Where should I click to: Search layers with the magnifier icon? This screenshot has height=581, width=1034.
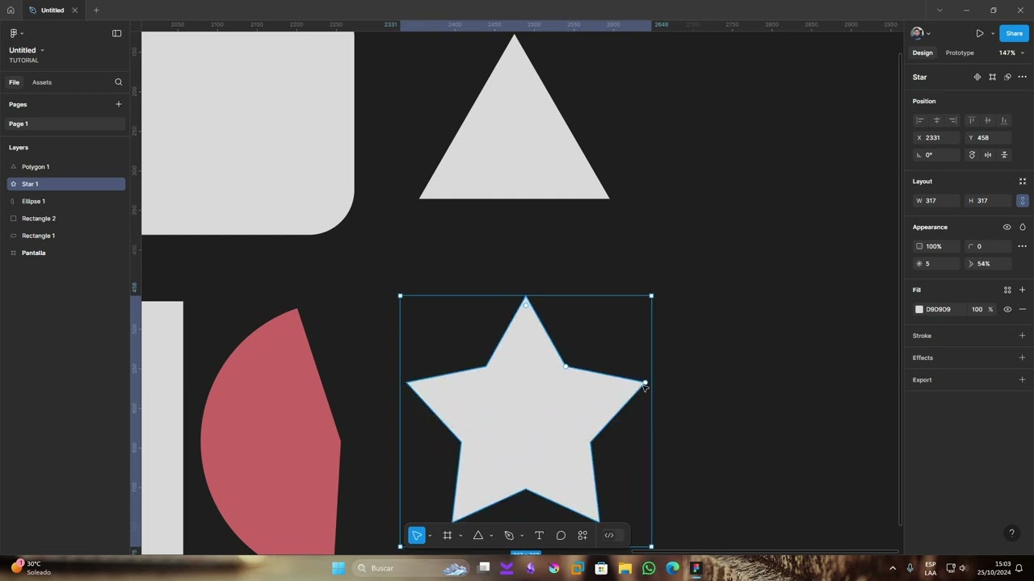[118, 82]
